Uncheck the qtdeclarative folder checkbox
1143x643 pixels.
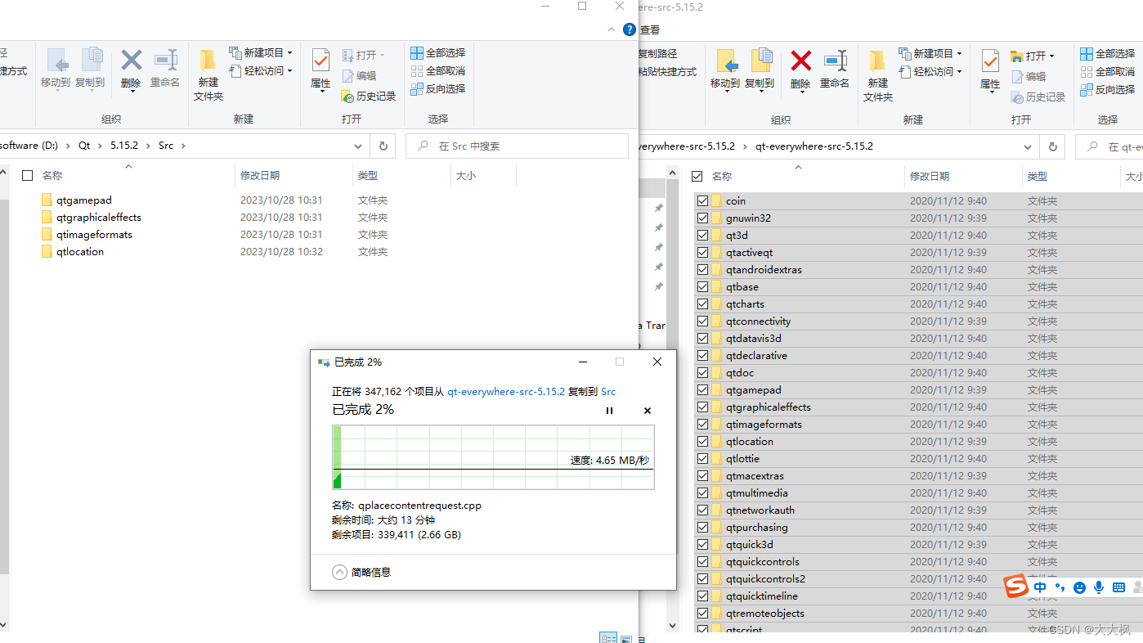click(x=702, y=355)
